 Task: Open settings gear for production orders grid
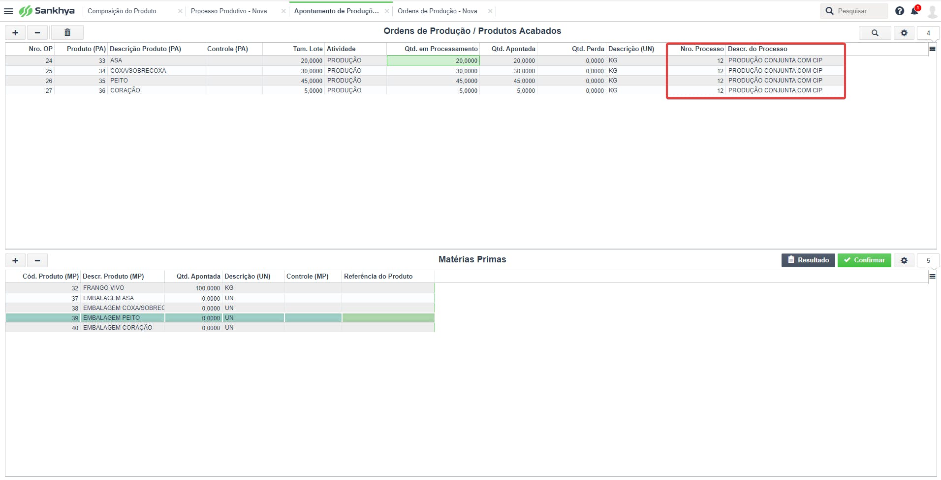click(904, 33)
